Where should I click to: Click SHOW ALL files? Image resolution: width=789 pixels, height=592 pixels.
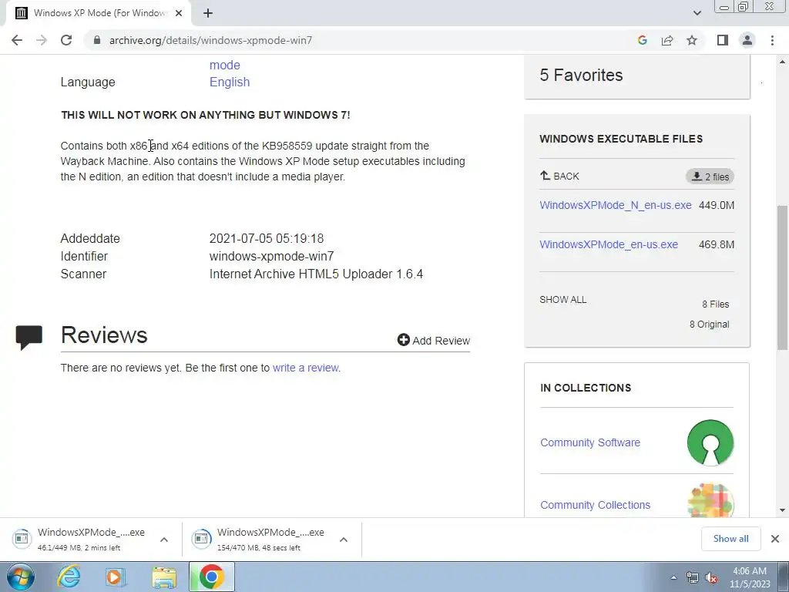pos(563,300)
